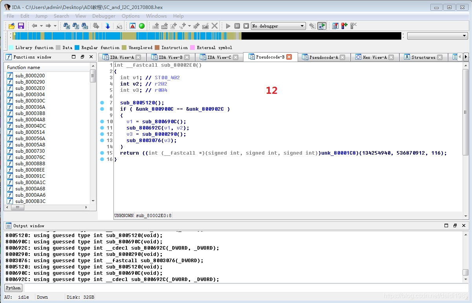Screen dimensions: 472x303
Task: Click the Save database floppy icon
Action: 21,26
